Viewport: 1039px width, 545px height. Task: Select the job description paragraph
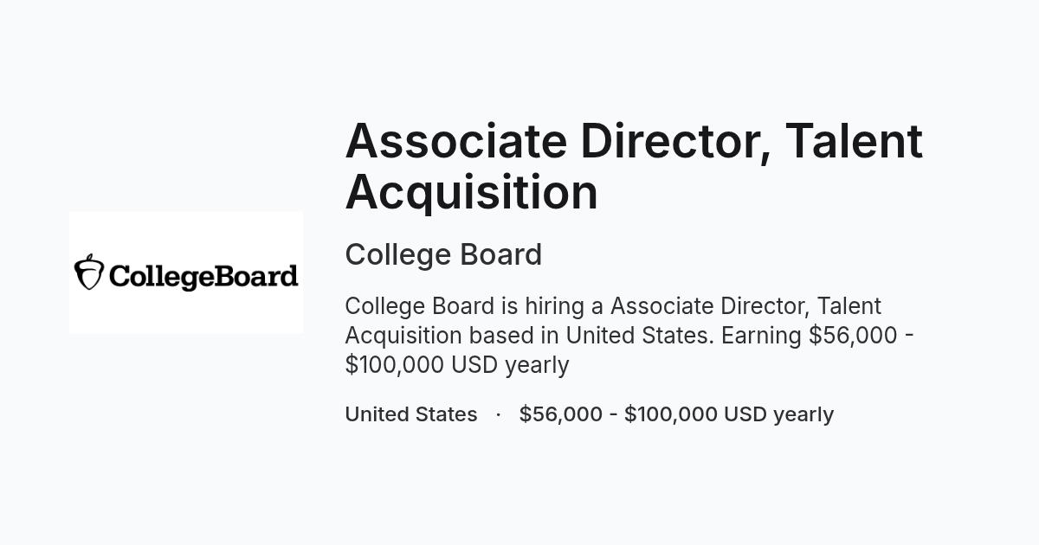pos(629,336)
